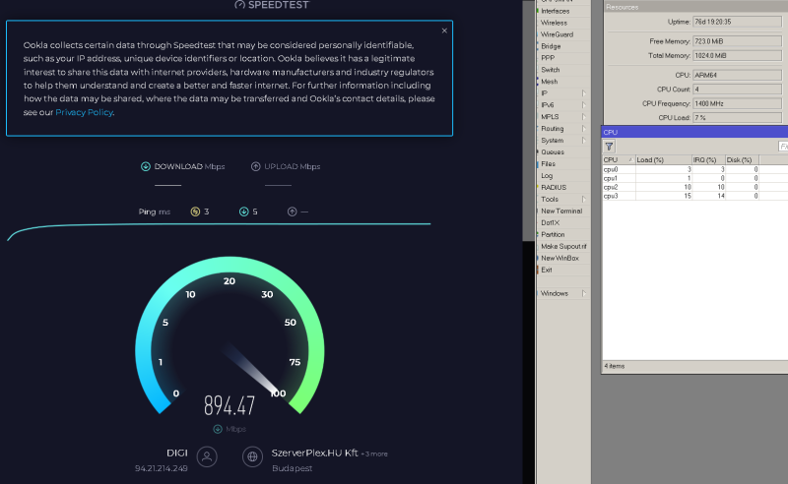This screenshot has width=788, height=484.
Task: Click the CPU Count field
Action: [737, 89]
